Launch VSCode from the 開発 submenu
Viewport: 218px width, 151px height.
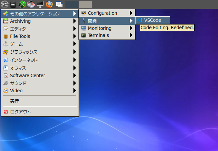153,20
